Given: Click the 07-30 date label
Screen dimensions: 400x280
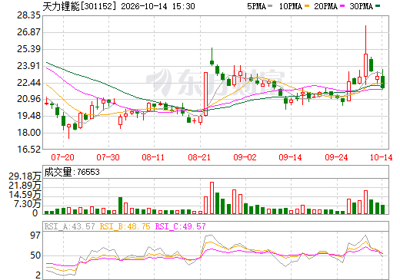Looking at the screenshot, I should 108,157.
